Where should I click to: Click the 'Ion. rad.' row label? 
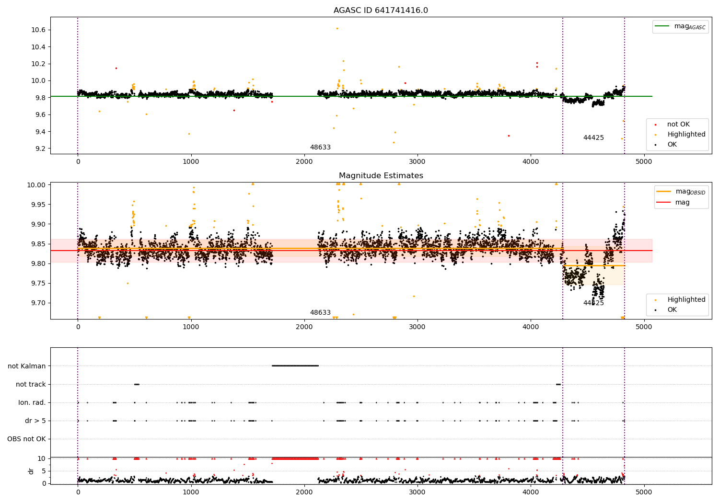32,403
